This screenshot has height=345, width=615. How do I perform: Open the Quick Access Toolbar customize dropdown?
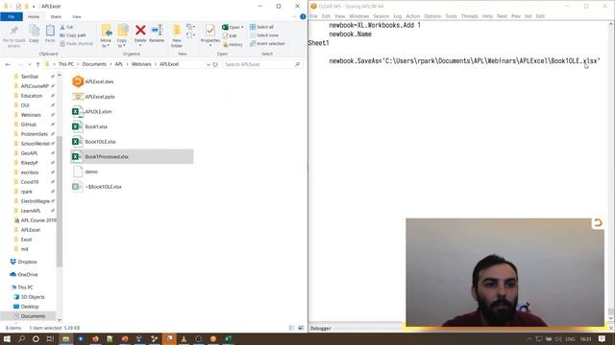pos(34,7)
